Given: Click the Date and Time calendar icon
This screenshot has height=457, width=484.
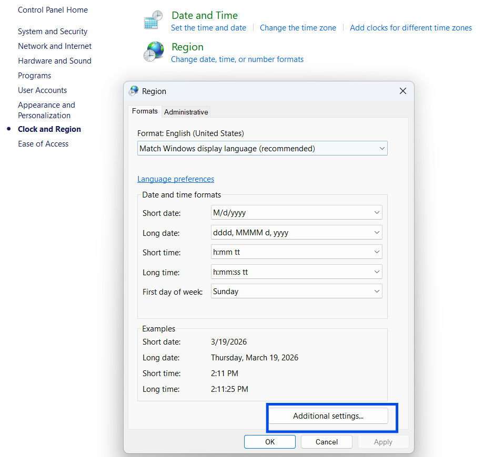Looking at the screenshot, I should (154, 21).
